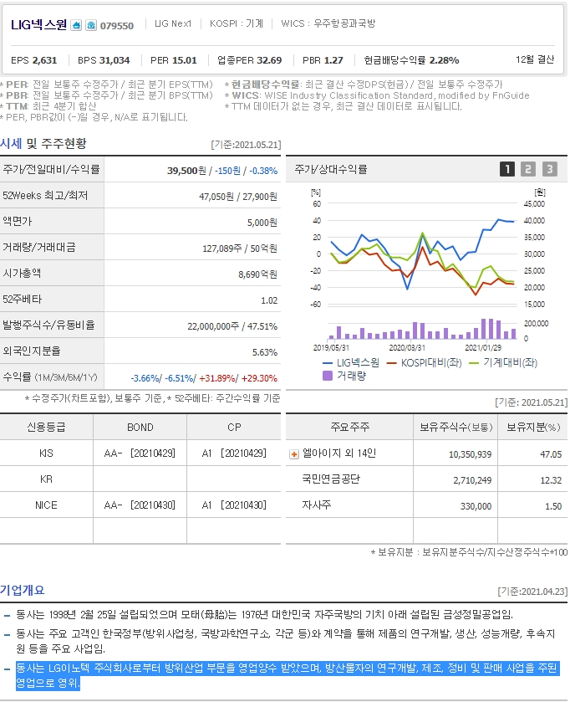This screenshot has height=702, width=570.
Task: Click the 5,000원 par value
Action: [262, 223]
